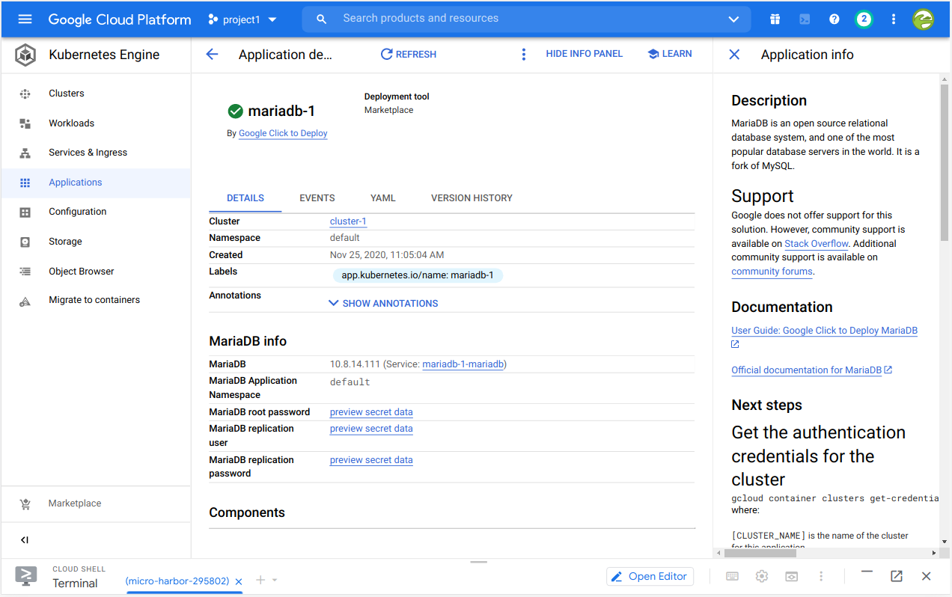The image size is (952, 597).
Task: Select the micro-harbor-295802 terminal tab
Action: [177, 581]
